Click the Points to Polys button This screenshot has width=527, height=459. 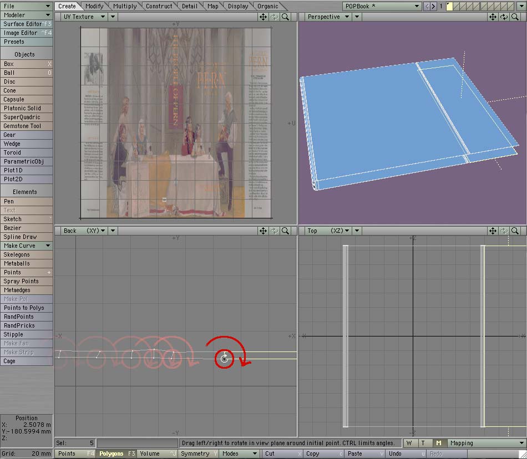[x=27, y=308]
